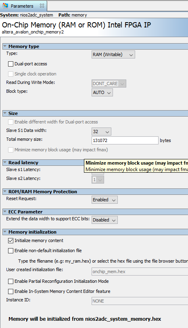The image size is (188, 328).
Task: Click the Reset Request label
Action: [21, 198]
